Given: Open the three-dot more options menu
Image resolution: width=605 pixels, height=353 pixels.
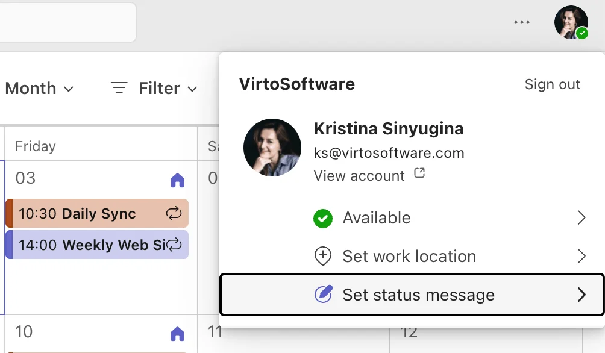Looking at the screenshot, I should pyautogui.click(x=522, y=22).
